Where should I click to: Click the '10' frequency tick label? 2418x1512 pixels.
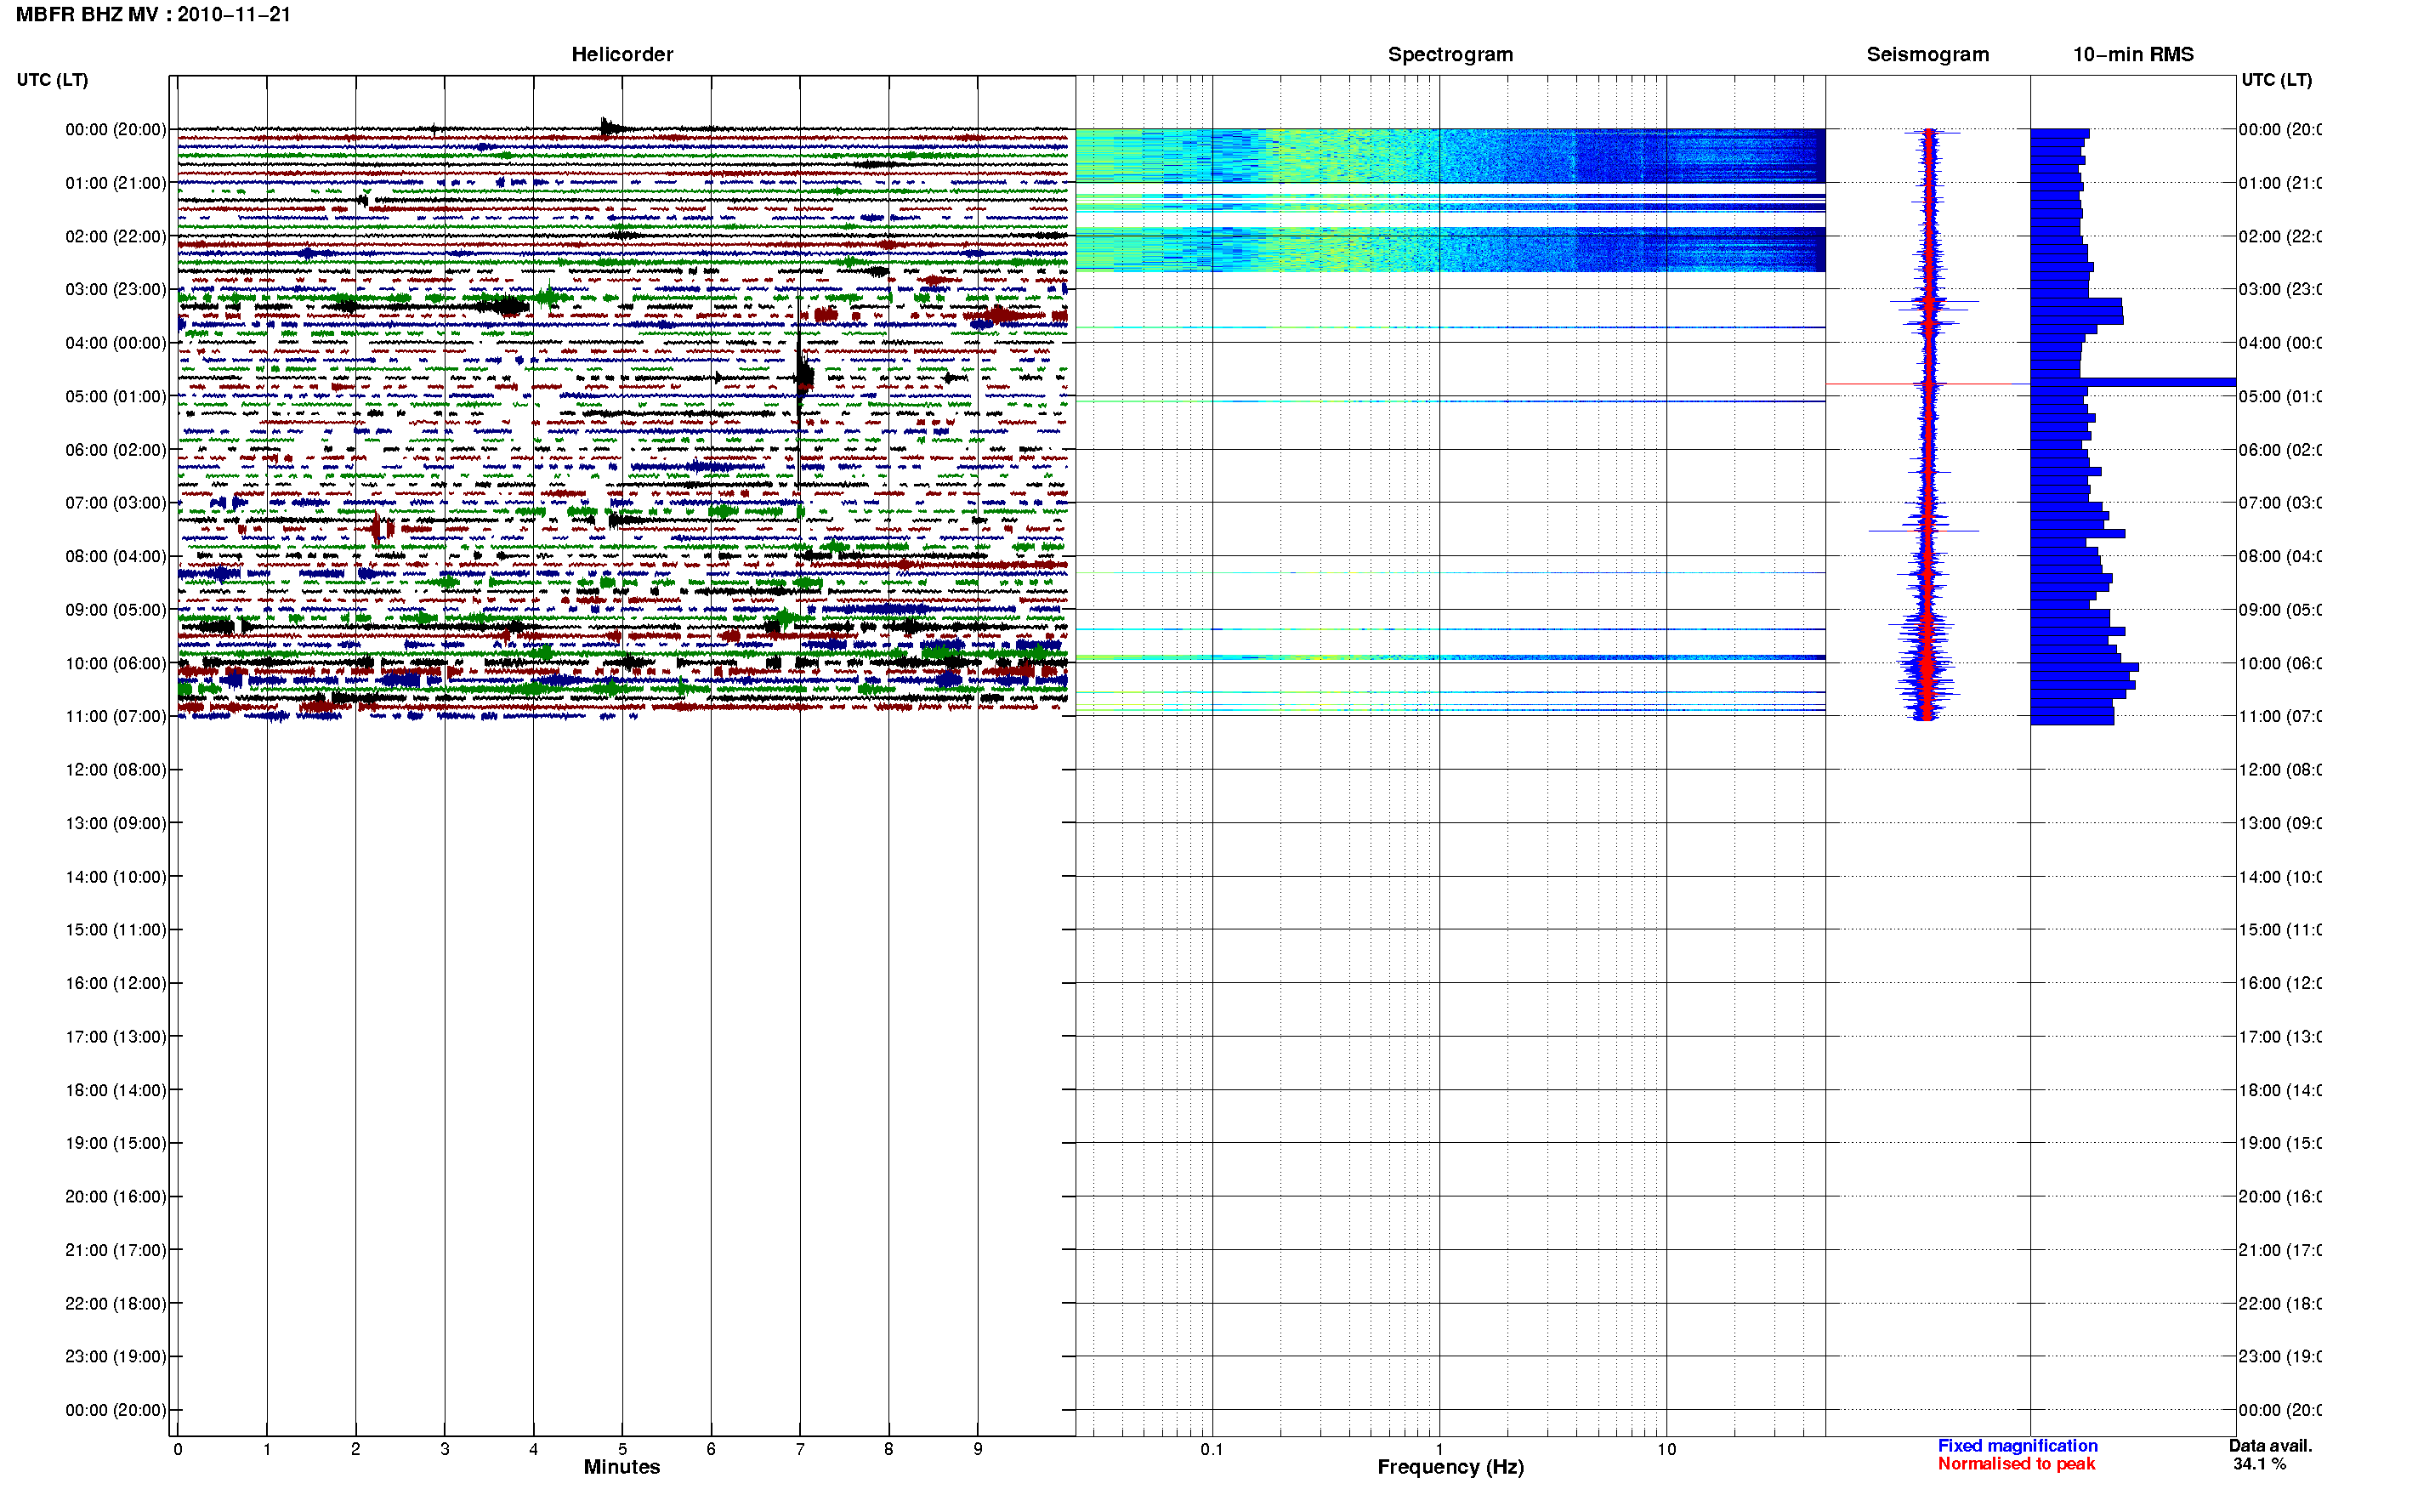tap(1666, 1449)
